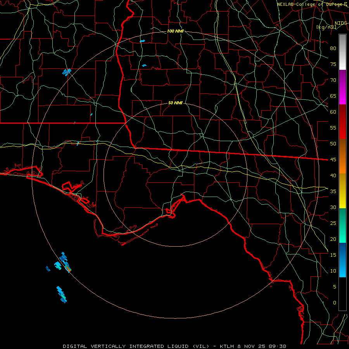Click the white-gray top segment of color scale
The width and height of the screenshot is (349, 349).
[x=342, y=52]
